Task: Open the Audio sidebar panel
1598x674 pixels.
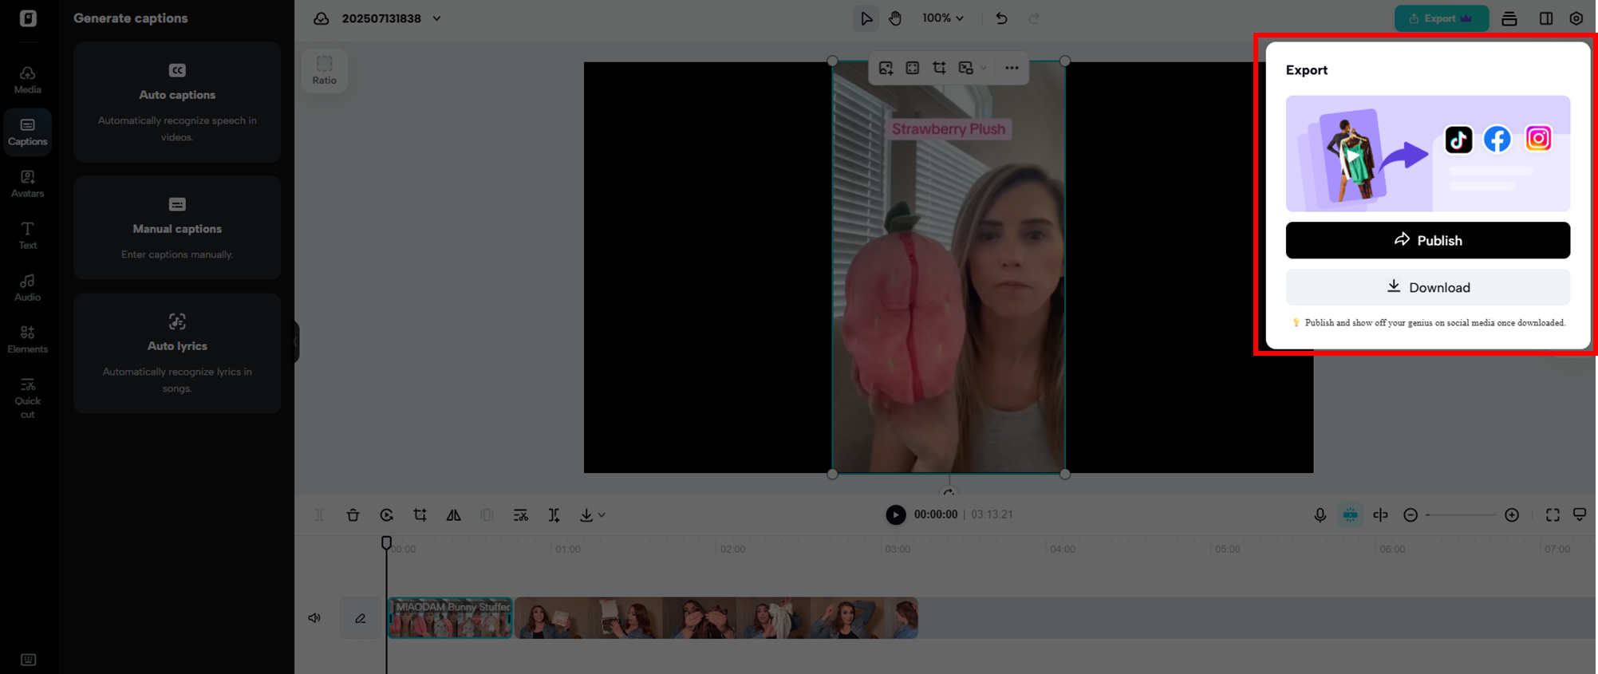Action: point(27,287)
